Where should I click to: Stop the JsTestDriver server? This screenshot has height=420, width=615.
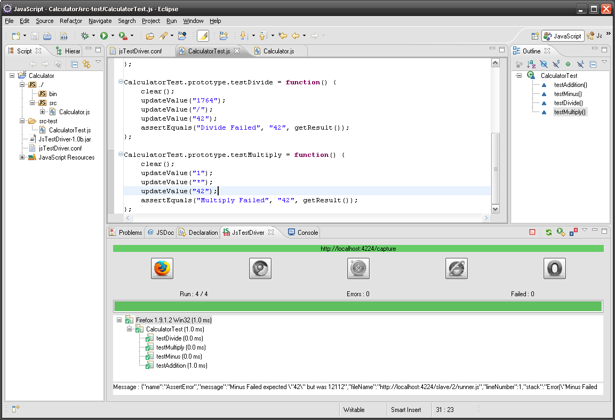click(x=532, y=232)
